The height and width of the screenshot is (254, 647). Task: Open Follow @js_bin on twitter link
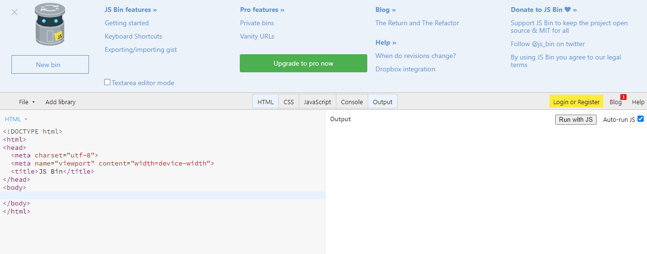click(548, 44)
